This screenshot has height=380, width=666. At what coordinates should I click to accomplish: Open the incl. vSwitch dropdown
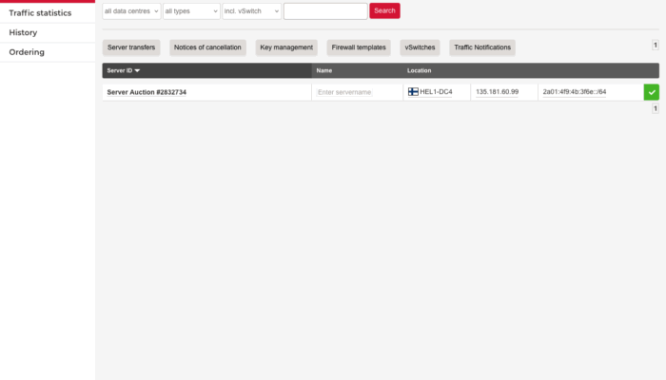pos(251,10)
